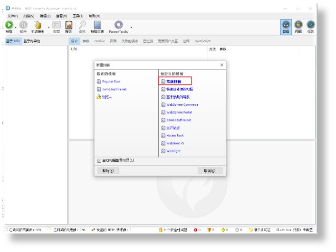
Task: Choose the recent Regular Scan template
Action: tap(111, 82)
